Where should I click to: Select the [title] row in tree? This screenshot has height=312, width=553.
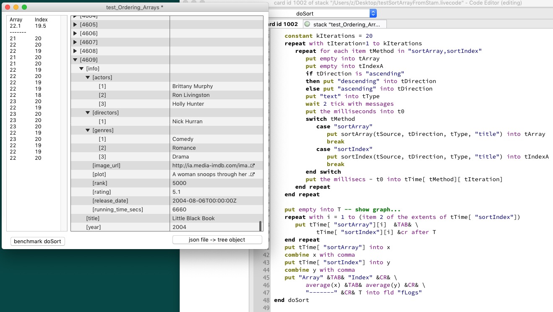click(93, 218)
